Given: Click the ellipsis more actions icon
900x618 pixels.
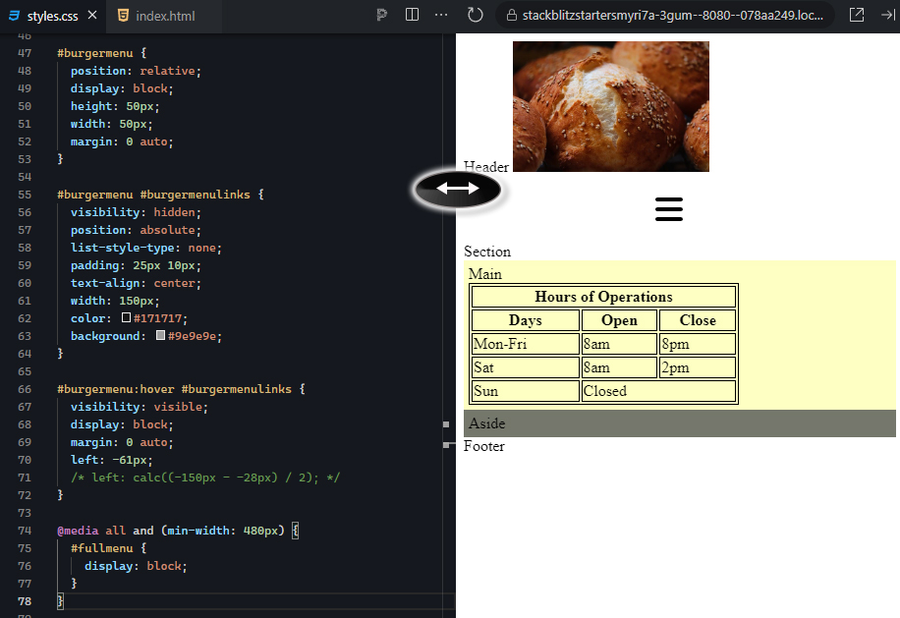Looking at the screenshot, I should click(x=440, y=15).
